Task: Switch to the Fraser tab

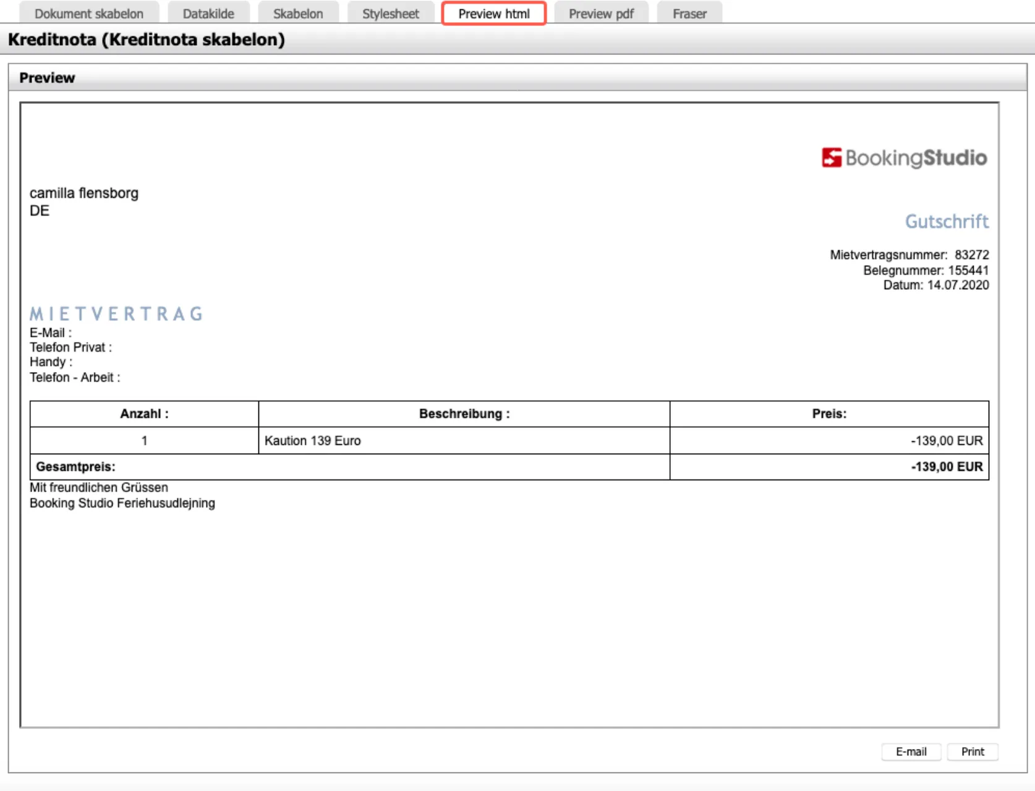Action: [x=689, y=14]
